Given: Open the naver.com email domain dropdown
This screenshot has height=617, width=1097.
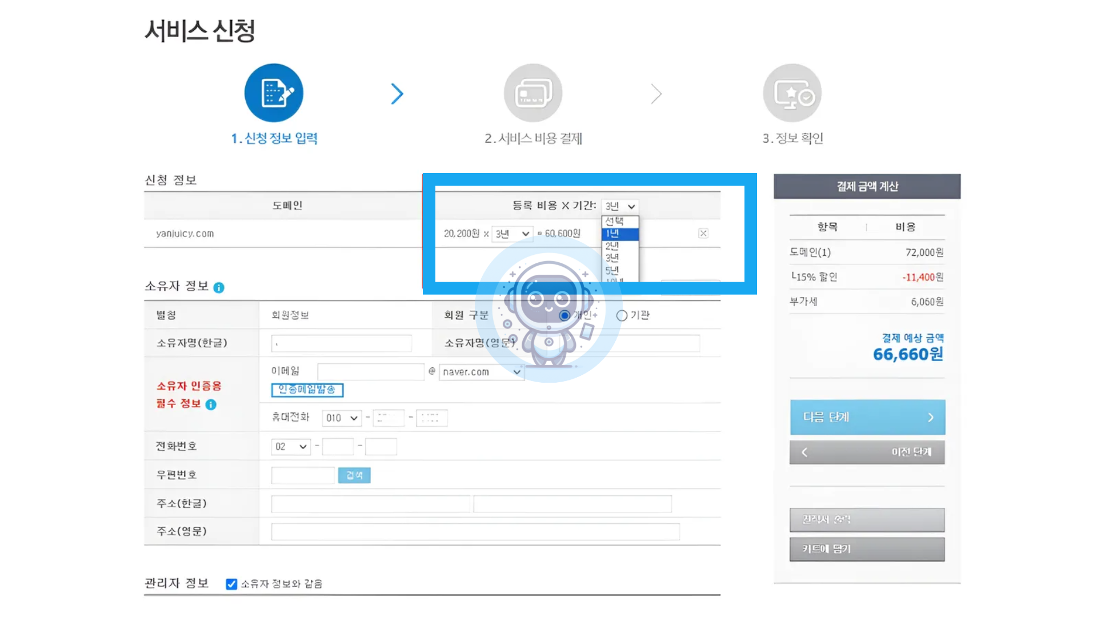Looking at the screenshot, I should [482, 372].
